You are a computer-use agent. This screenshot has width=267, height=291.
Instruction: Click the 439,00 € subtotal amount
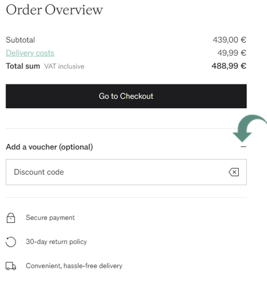point(229,40)
